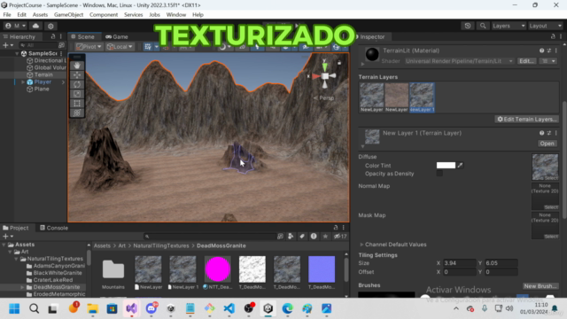Click Select under Mask Map slot

tap(551, 237)
